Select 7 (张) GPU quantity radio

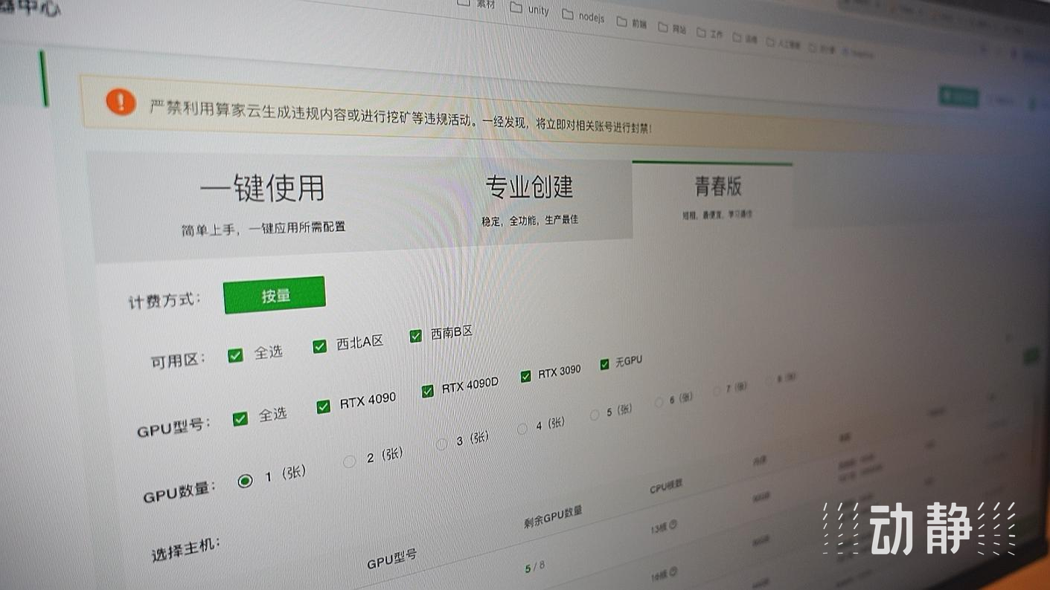717,391
